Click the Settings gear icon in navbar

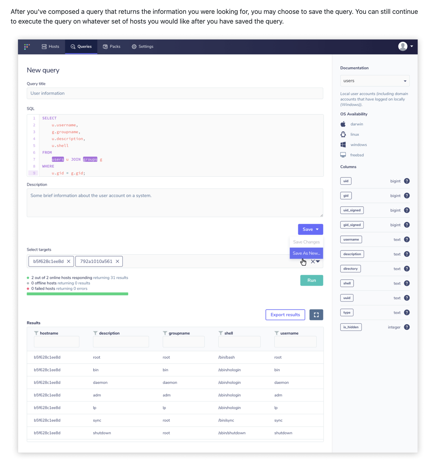[134, 46]
